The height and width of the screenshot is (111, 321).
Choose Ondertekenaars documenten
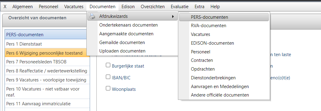coord(132,25)
